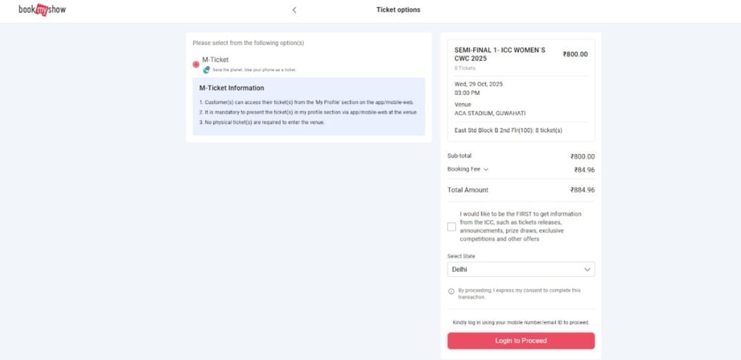Click the ACA STADIUM, GUWAHATI venue text
Image resolution: width=741 pixels, height=360 pixels.
(x=490, y=113)
